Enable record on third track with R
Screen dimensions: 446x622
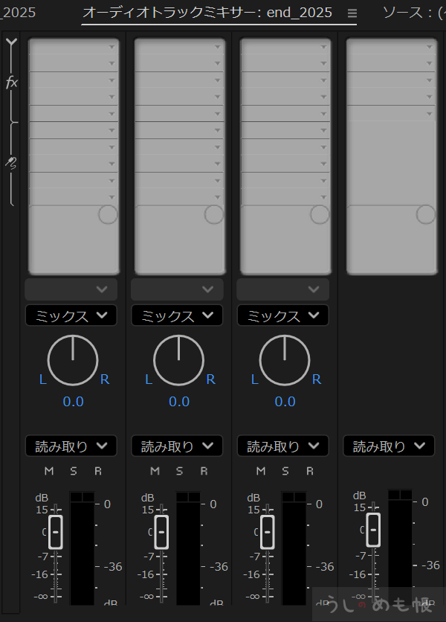tap(310, 471)
